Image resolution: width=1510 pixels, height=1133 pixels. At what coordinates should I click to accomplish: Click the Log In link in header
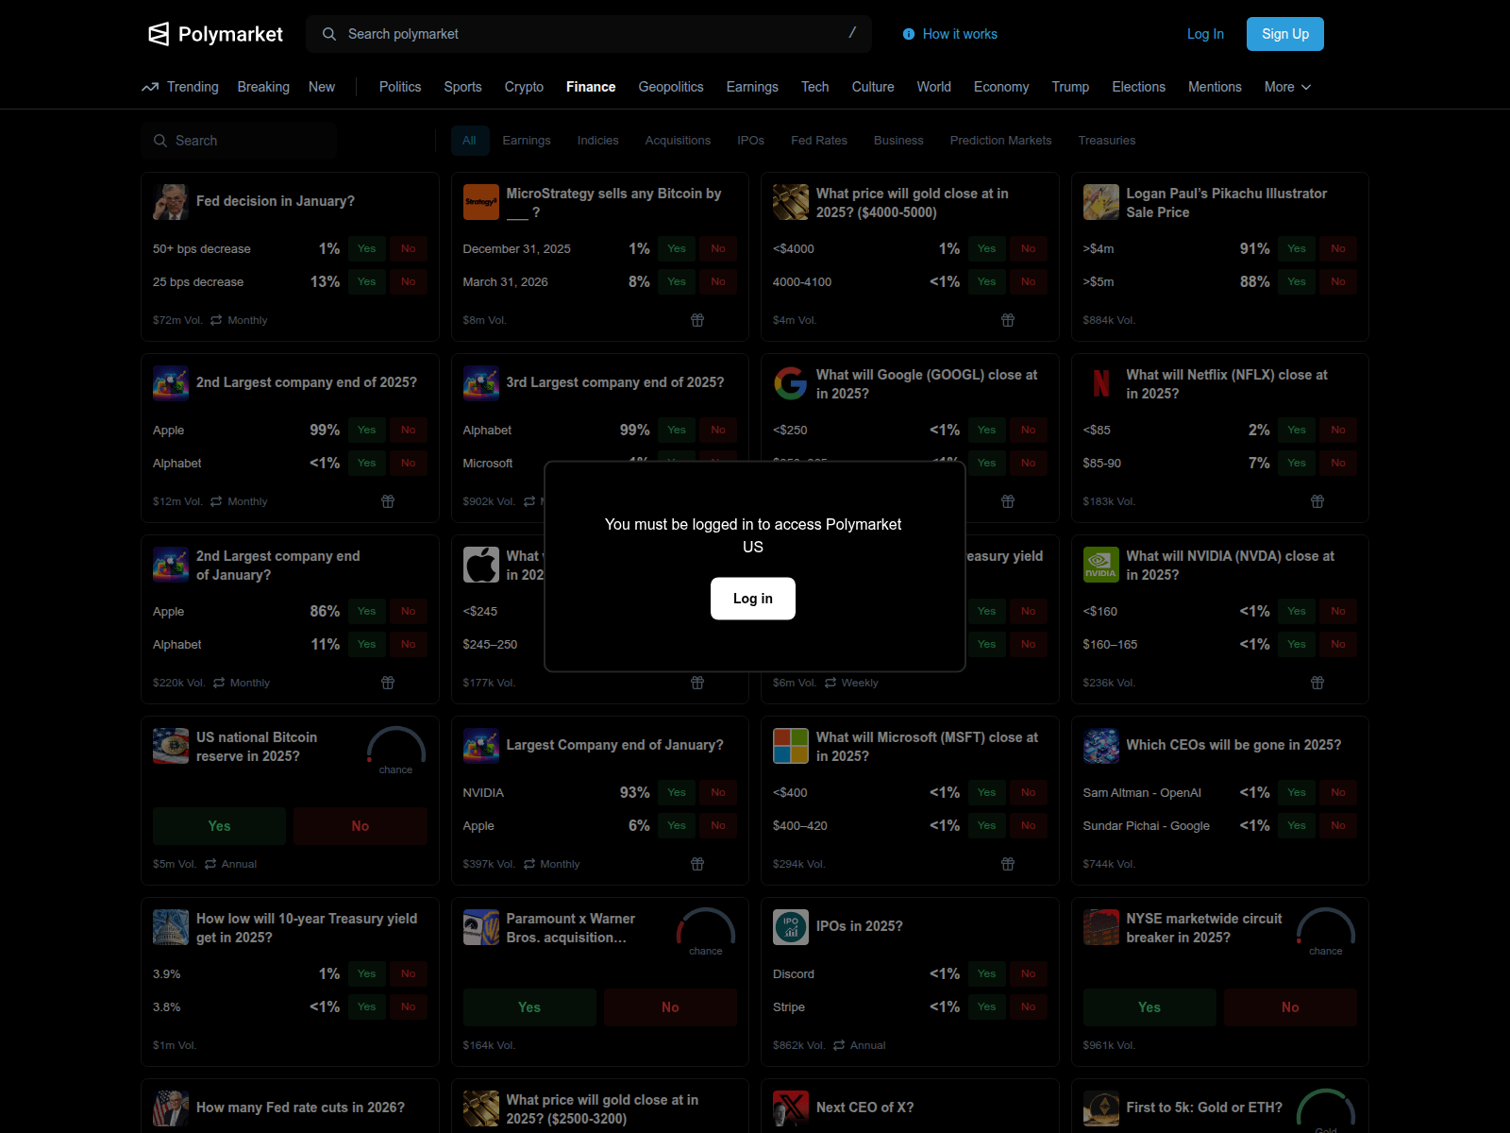click(1205, 34)
